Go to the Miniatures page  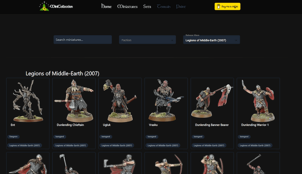click(127, 7)
